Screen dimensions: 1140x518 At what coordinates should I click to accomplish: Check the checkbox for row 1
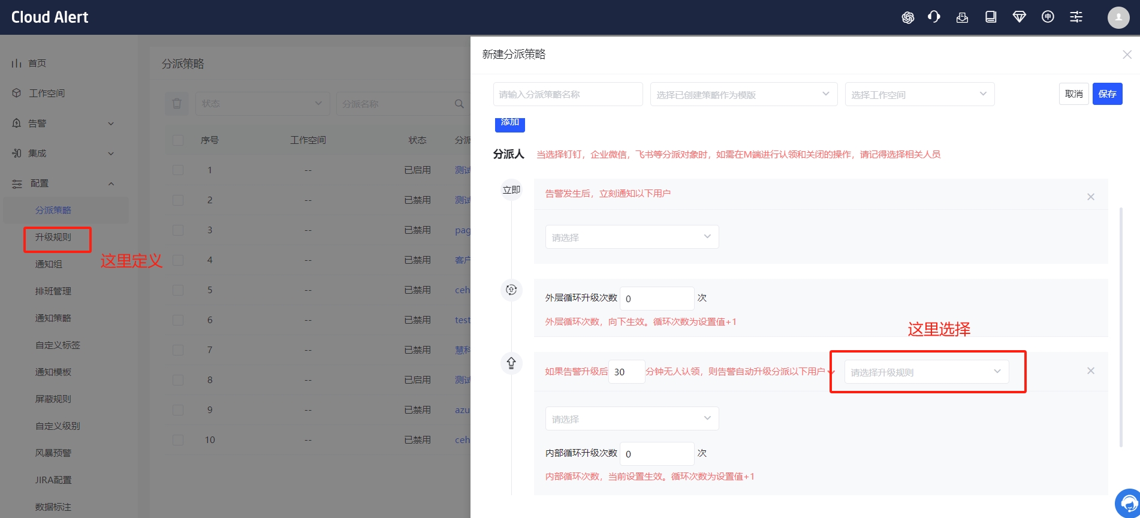coord(178,170)
